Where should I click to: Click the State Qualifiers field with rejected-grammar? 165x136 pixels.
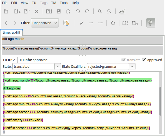pyautogui.click(x=108, y=66)
